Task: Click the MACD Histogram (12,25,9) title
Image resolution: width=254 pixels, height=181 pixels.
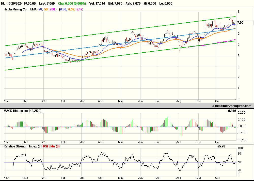Action: [x=22, y=111]
